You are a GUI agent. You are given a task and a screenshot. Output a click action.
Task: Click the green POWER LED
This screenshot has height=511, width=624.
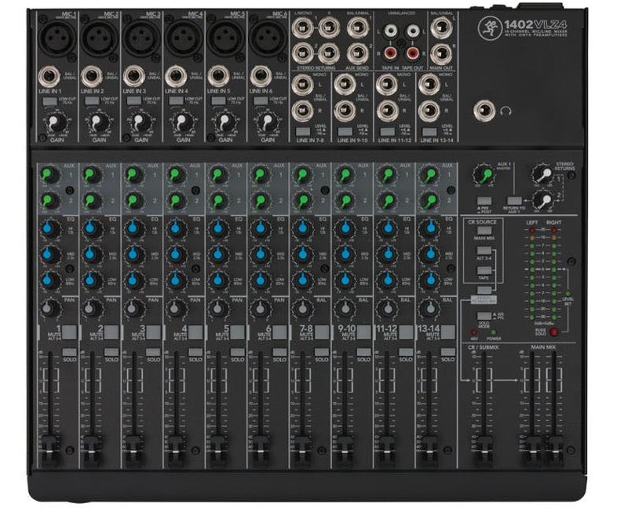494,332
